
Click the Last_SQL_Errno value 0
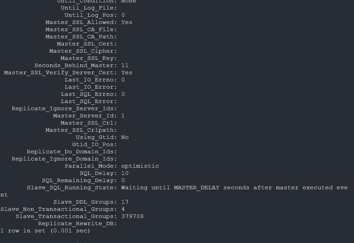(123, 94)
